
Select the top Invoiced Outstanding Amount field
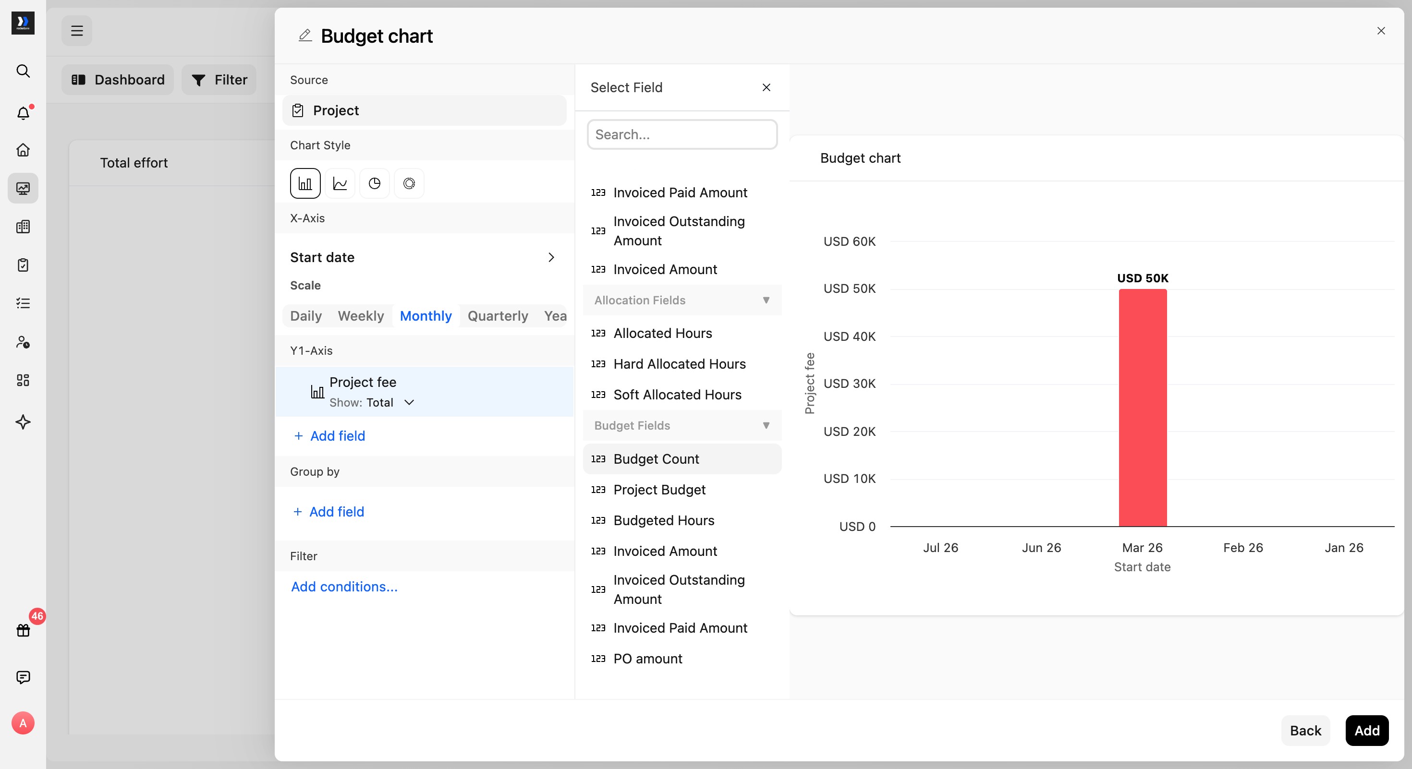(x=682, y=231)
